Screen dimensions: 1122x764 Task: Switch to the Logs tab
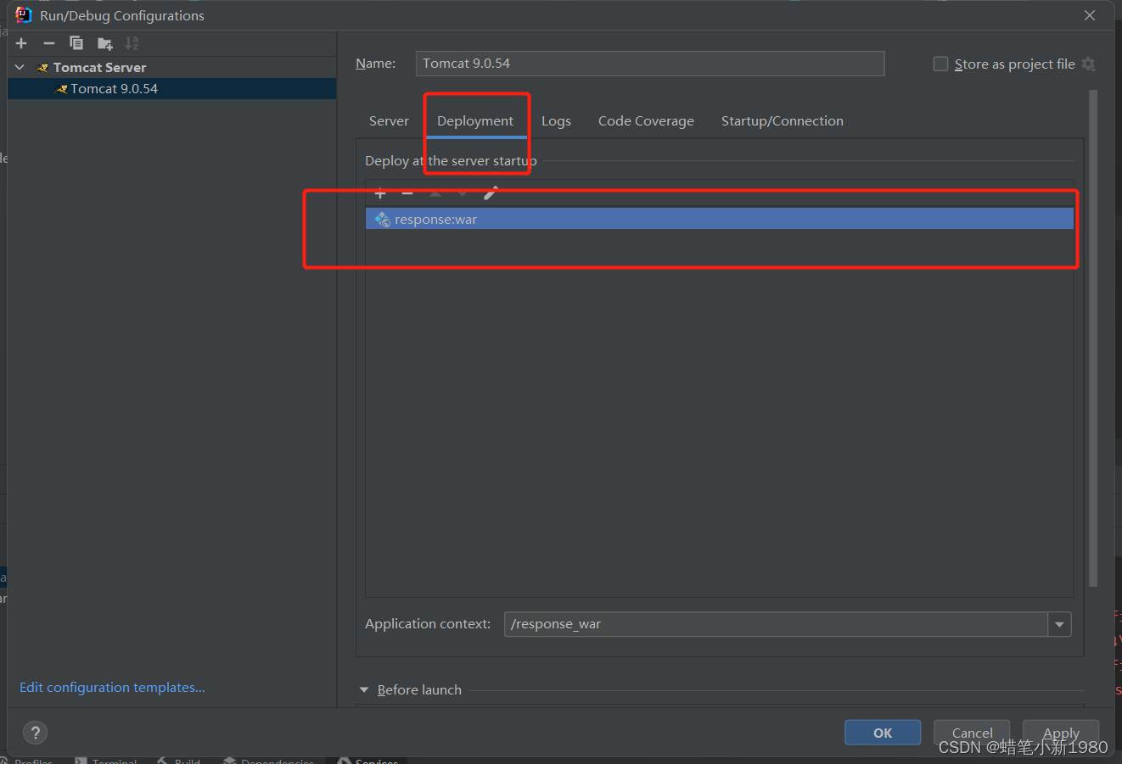point(556,121)
